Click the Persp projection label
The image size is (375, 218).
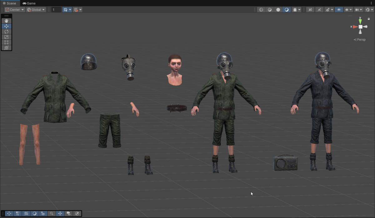coord(360,40)
